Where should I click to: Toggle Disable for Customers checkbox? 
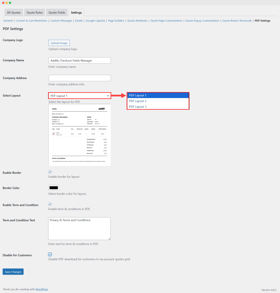click(50, 254)
